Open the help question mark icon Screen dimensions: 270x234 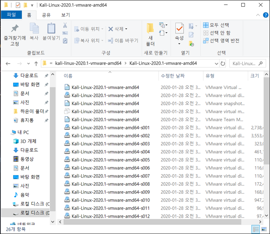click(266, 15)
